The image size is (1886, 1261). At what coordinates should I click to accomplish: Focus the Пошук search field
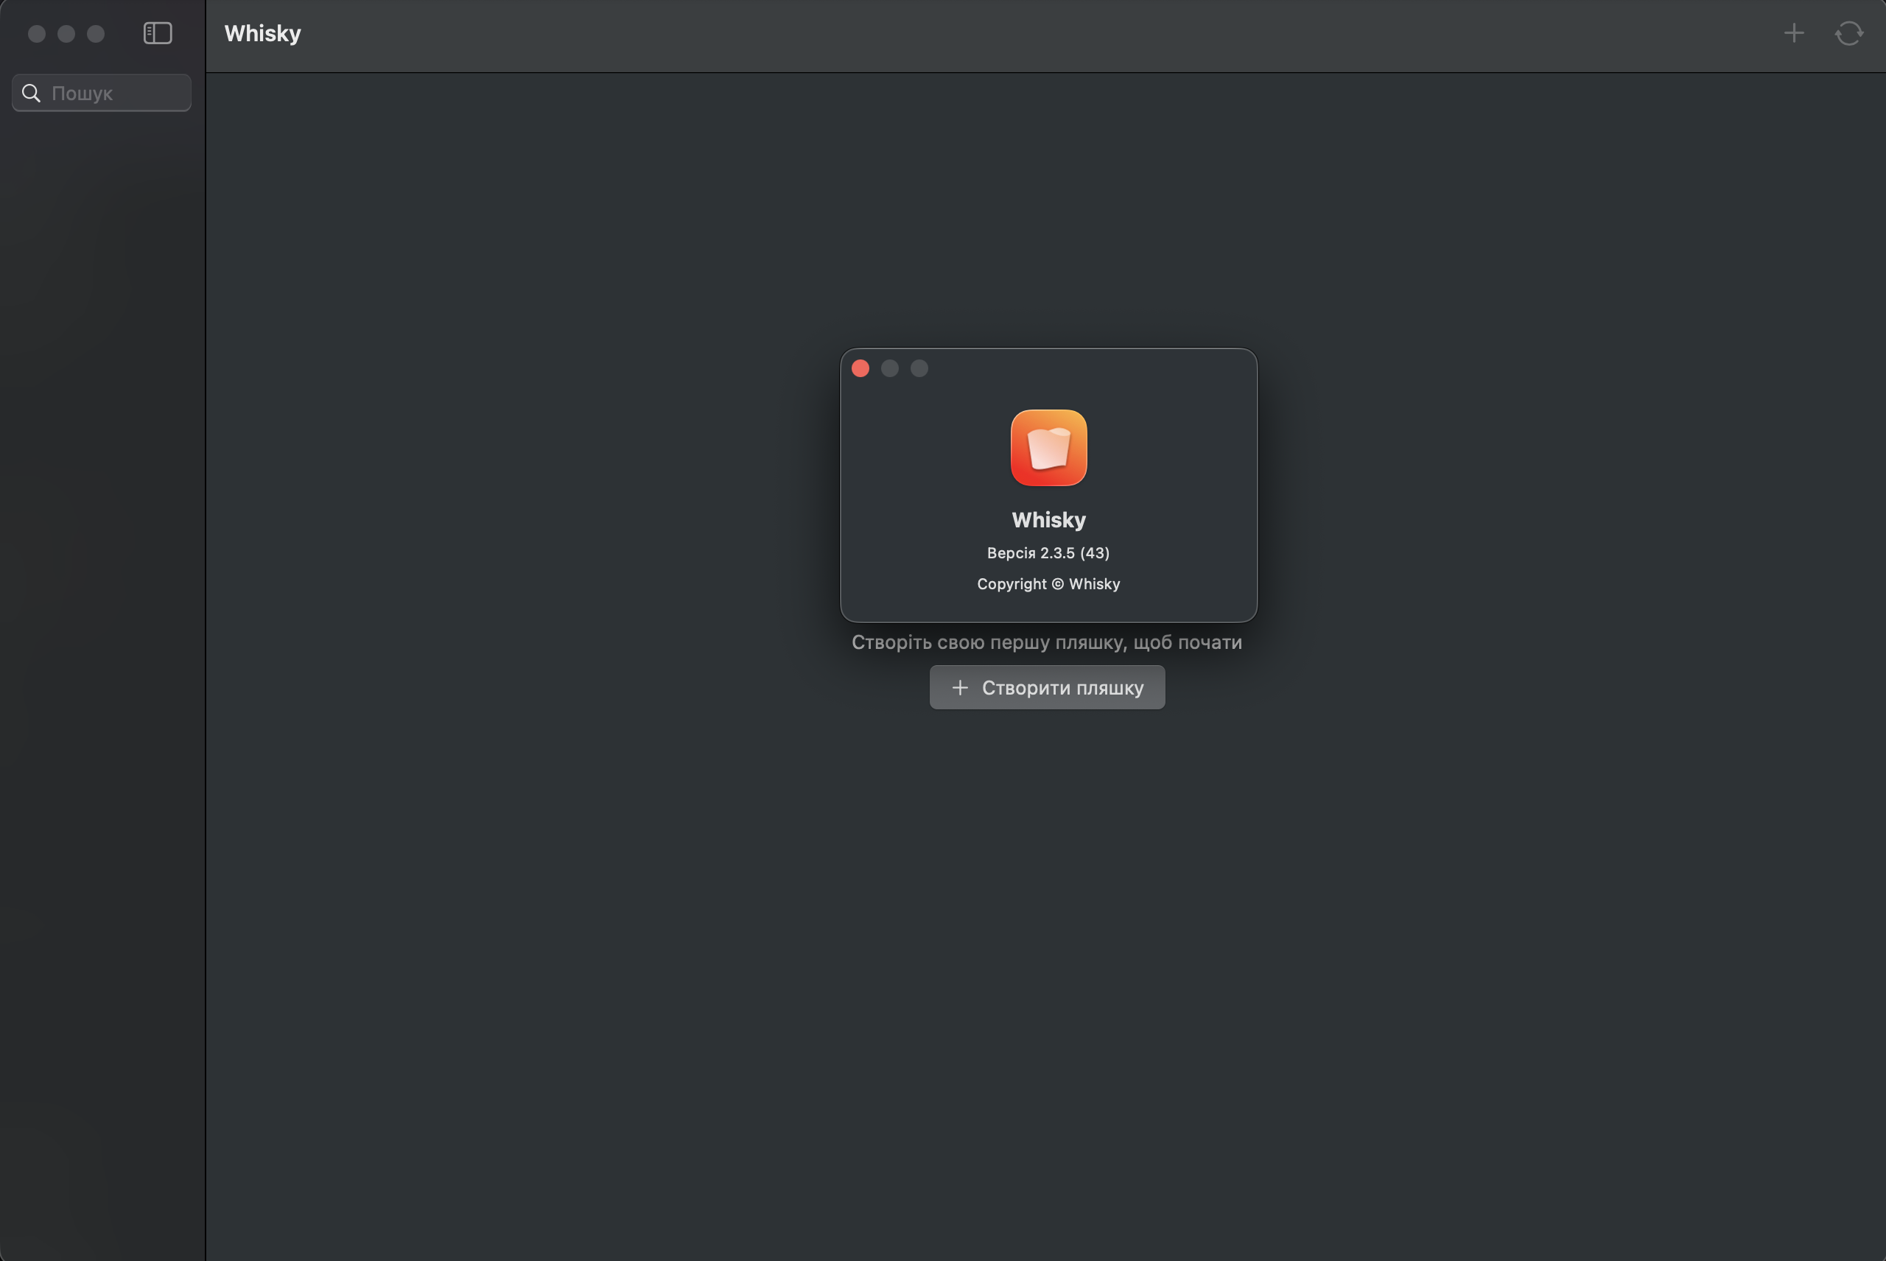pyautogui.click(x=102, y=94)
